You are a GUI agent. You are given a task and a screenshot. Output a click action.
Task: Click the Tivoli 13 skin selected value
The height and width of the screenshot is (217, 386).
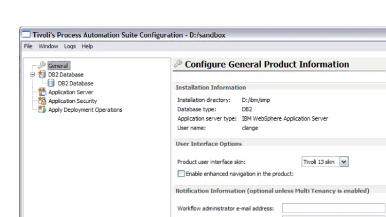[319, 162]
